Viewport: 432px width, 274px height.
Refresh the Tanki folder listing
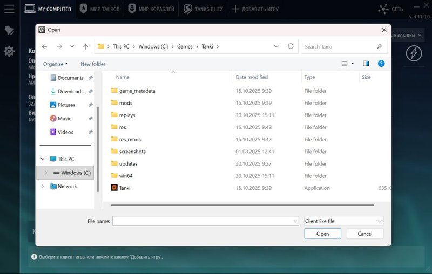(x=291, y=46)
